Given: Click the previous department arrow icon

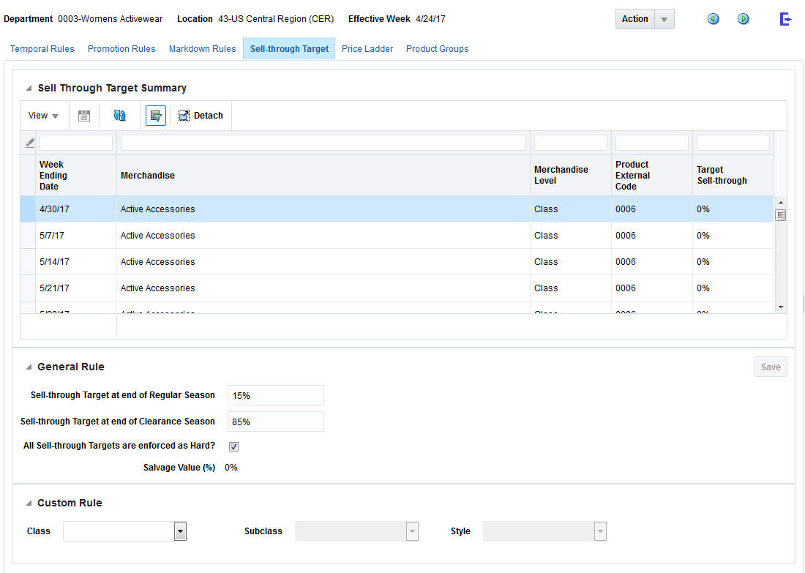Looking at the screenshot, I should pyautogui.click(x=713, y=19).
